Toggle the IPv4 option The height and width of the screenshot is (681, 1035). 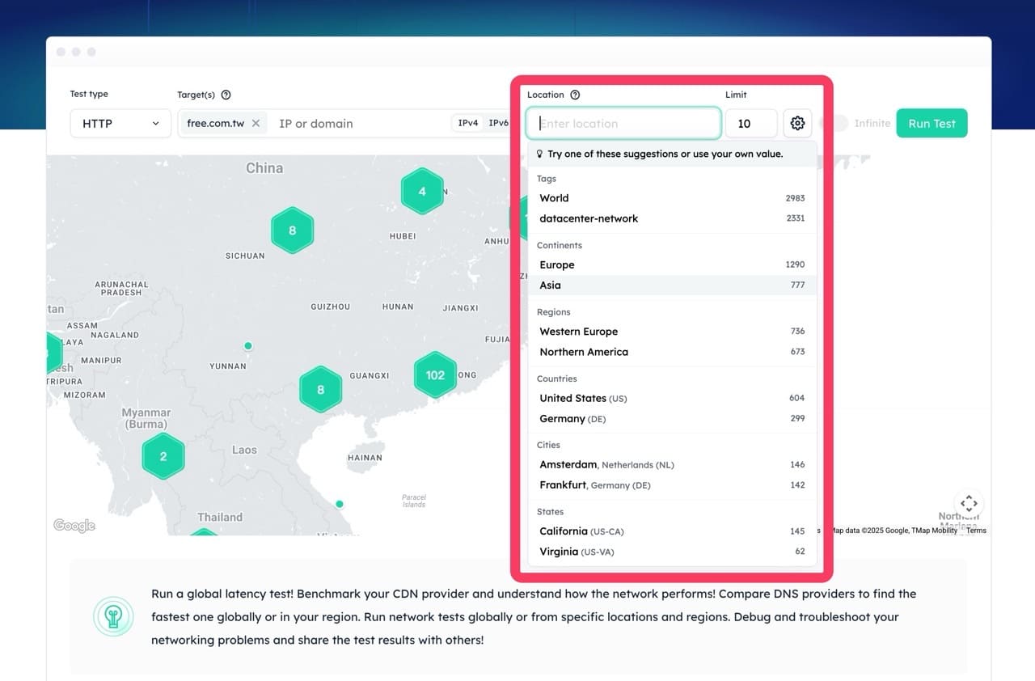pos(468,124)
